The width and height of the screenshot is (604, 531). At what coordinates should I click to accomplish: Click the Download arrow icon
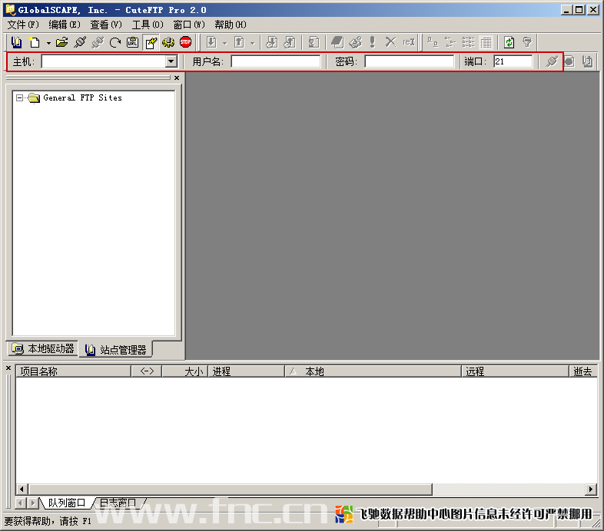(x=211, y=42)
